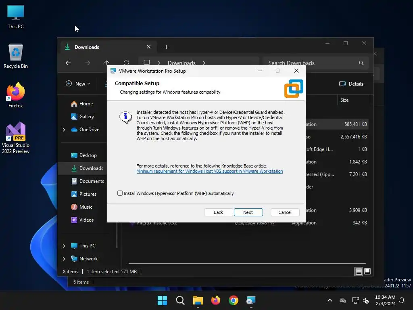
Task: Open the clock showing 10:34 AM
Action: pos(385,300)
